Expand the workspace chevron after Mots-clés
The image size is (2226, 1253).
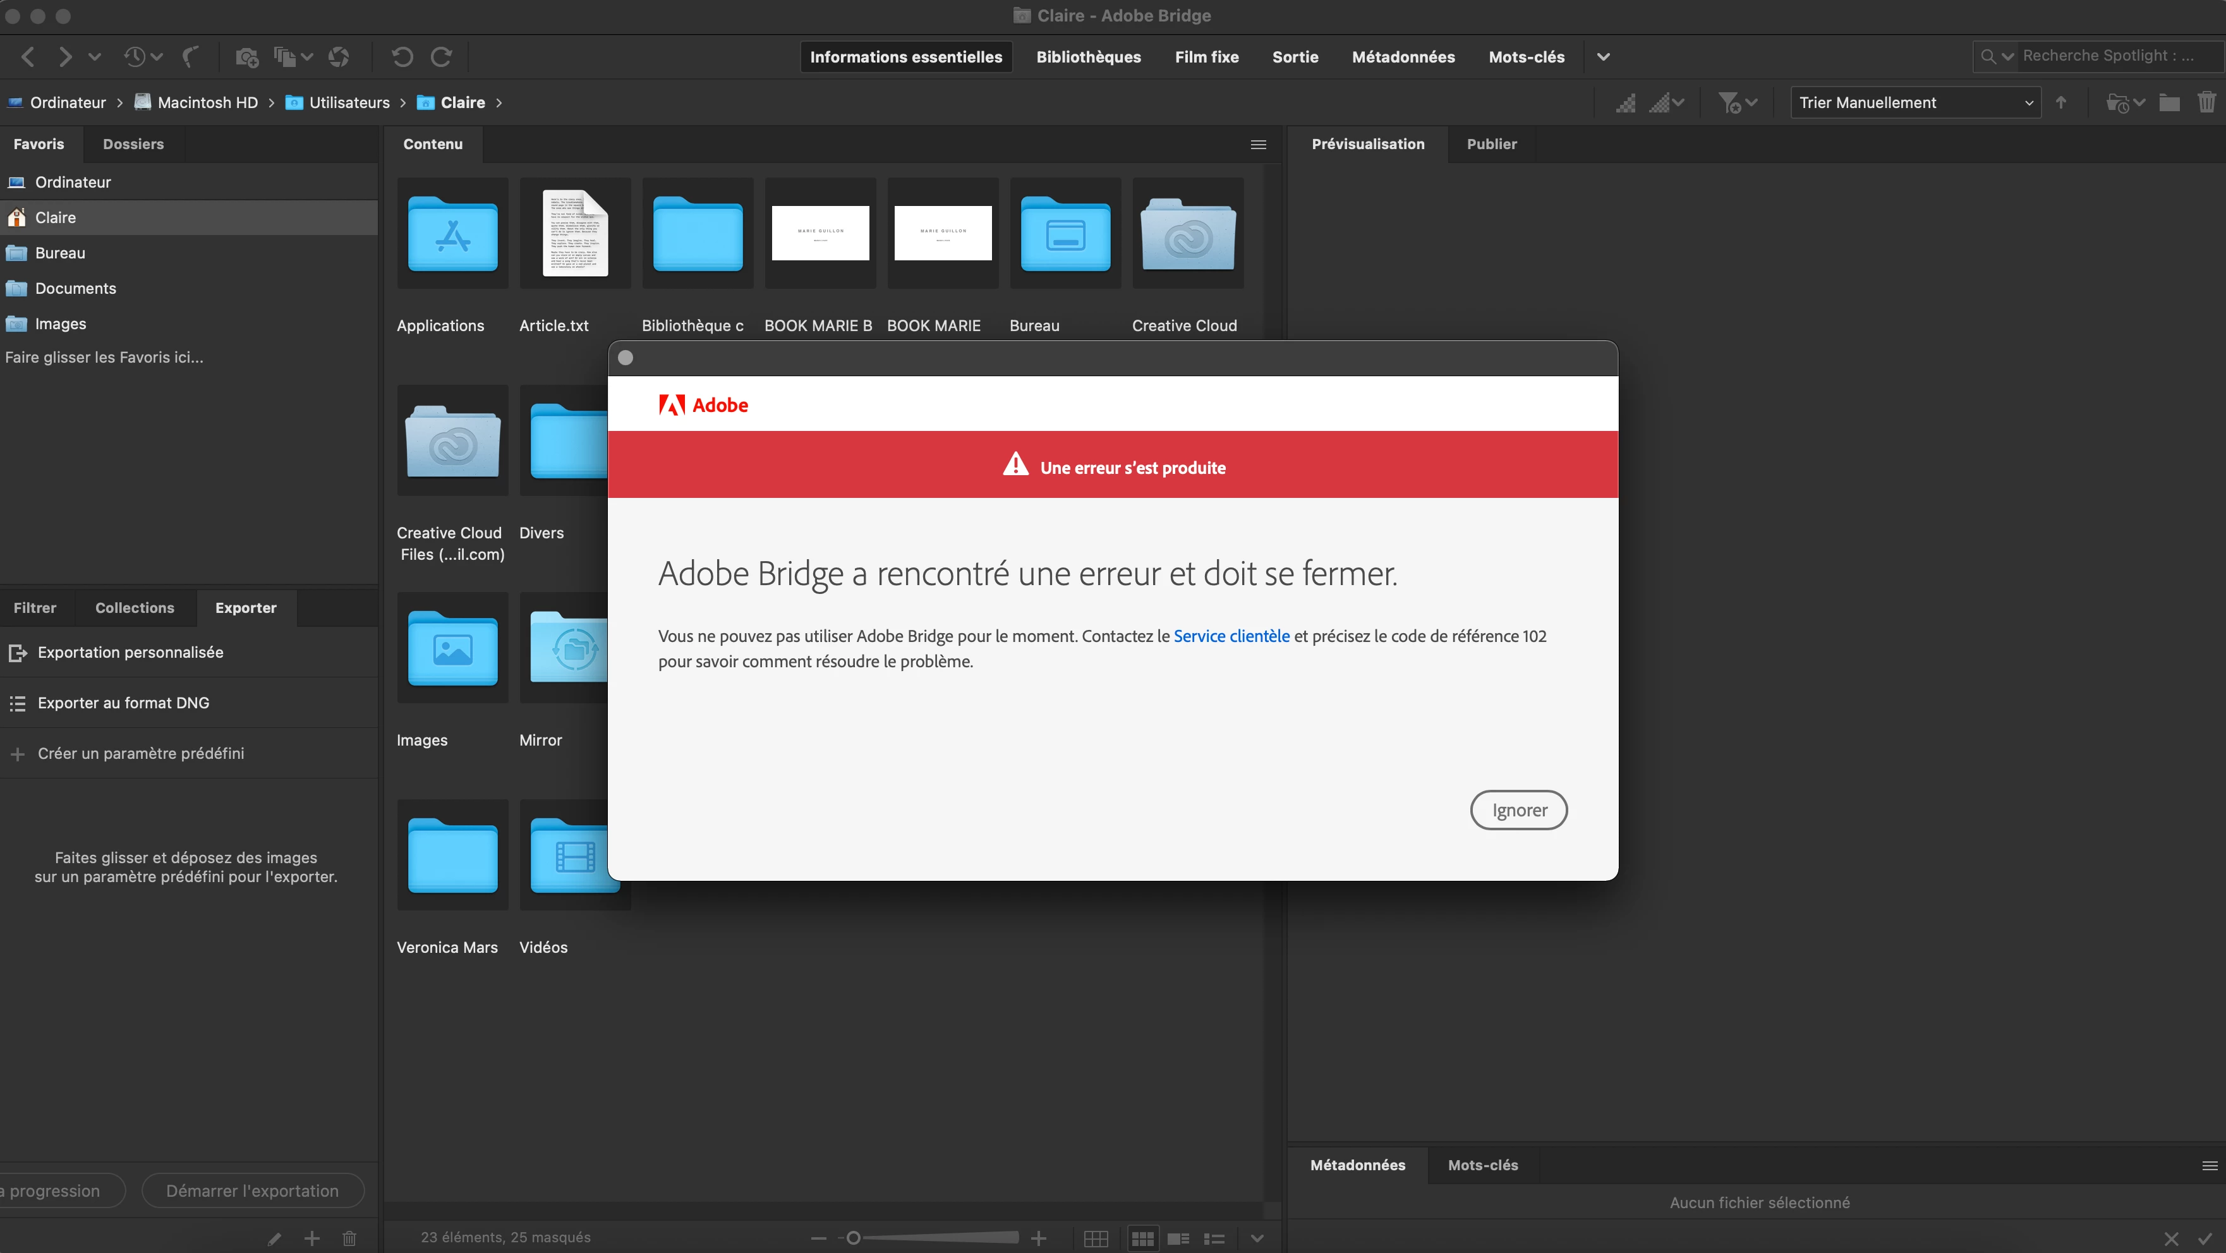(1603, 57)
